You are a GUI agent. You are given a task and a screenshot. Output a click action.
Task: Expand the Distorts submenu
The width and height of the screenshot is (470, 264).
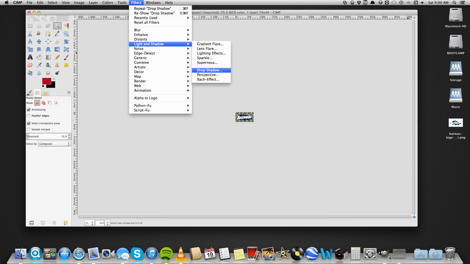(160, 39)
